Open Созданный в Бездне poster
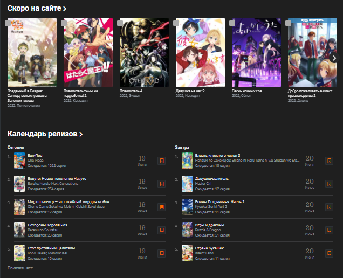 (32, 52)
